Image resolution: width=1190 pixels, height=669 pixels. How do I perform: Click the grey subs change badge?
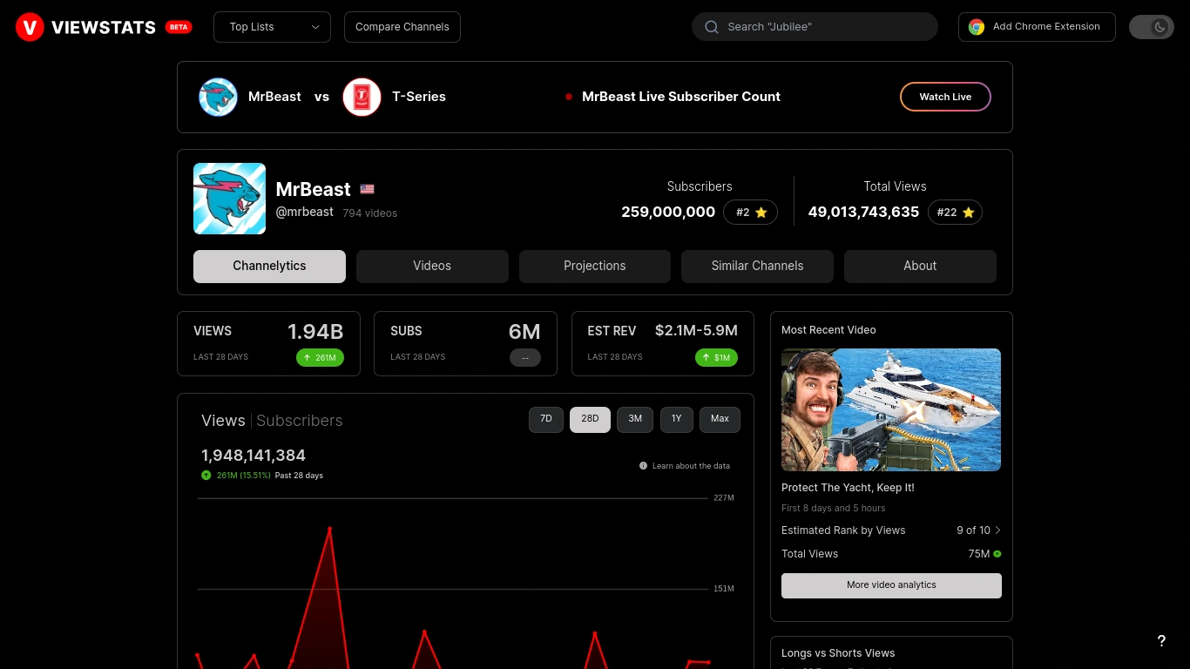[x=525, y=357]
